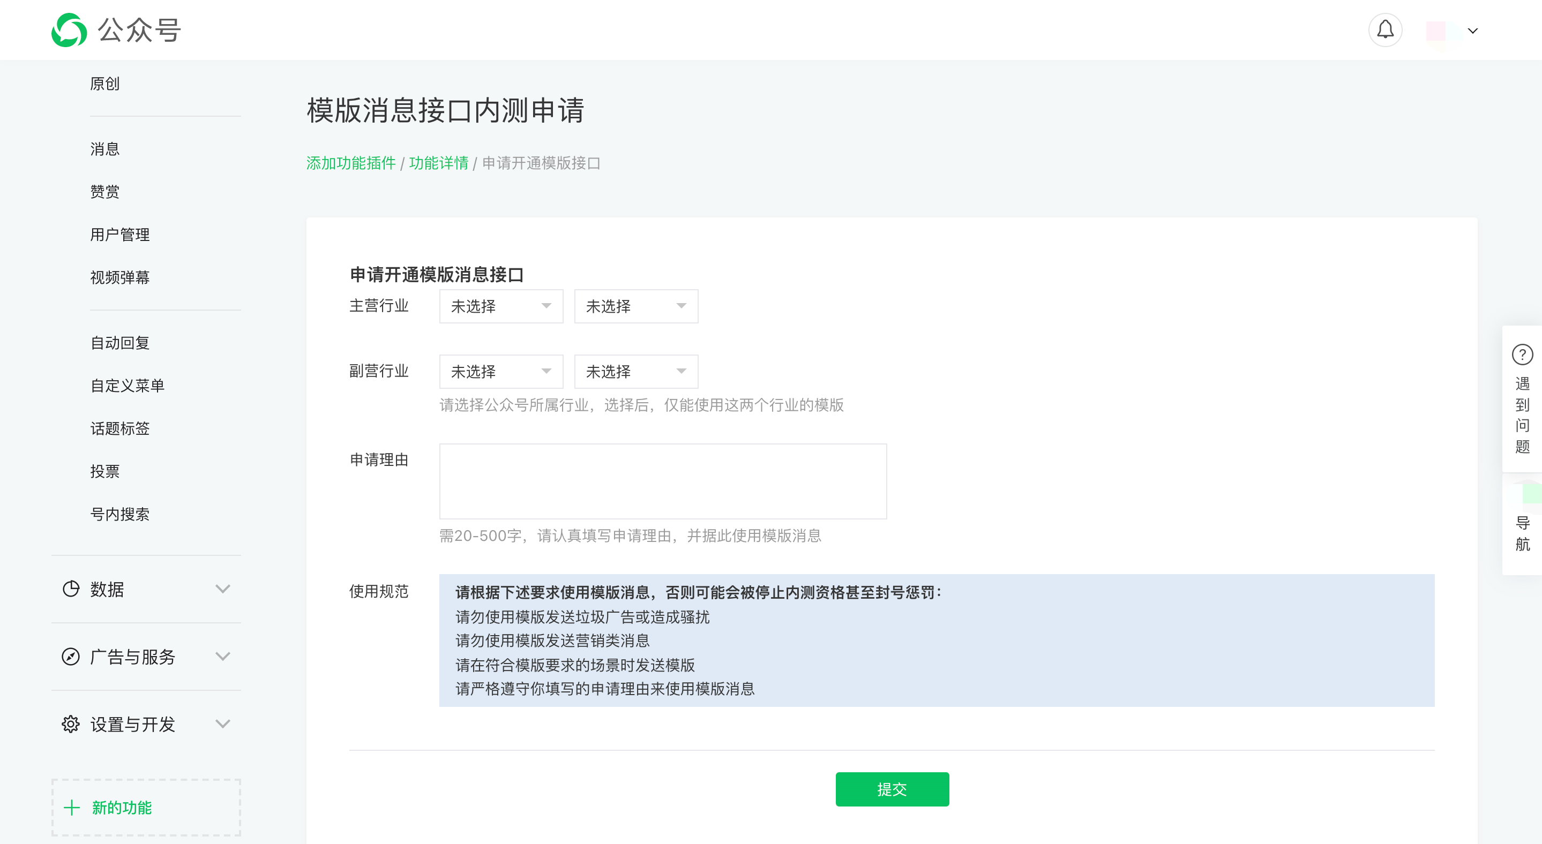Click the 请勿使用模版发送垃圾广告或造成骚扰 rule line
This screenshot has width=1542, height=844.
582,617
